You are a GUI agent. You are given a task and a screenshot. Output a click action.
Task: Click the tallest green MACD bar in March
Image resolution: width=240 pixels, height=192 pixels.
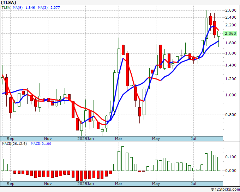coord(123,159)
